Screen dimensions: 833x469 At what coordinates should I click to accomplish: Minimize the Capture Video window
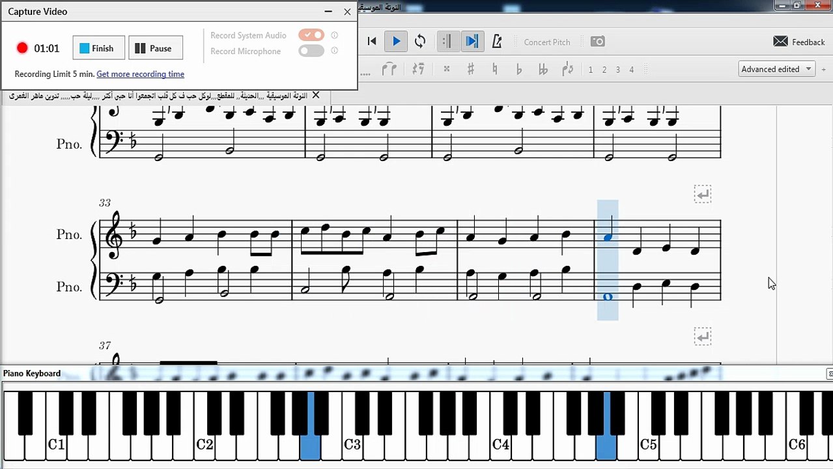[x=328, y=12]
